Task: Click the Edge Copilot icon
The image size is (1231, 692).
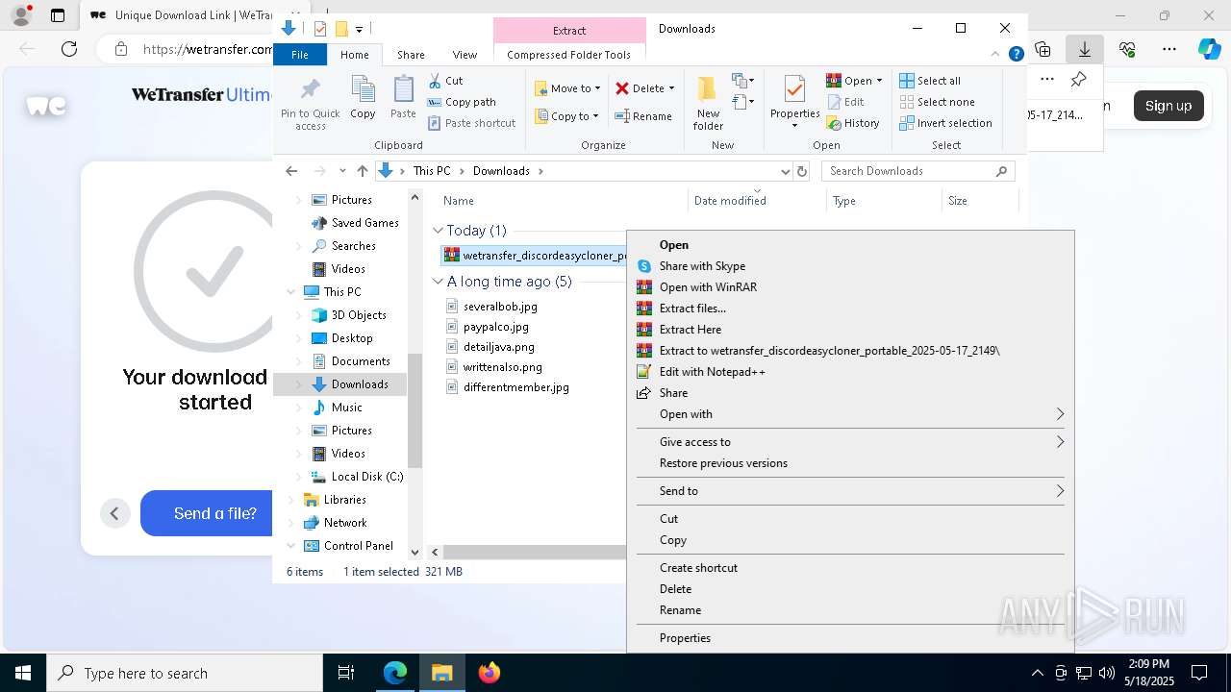Action: click(x=1209, y=49)
